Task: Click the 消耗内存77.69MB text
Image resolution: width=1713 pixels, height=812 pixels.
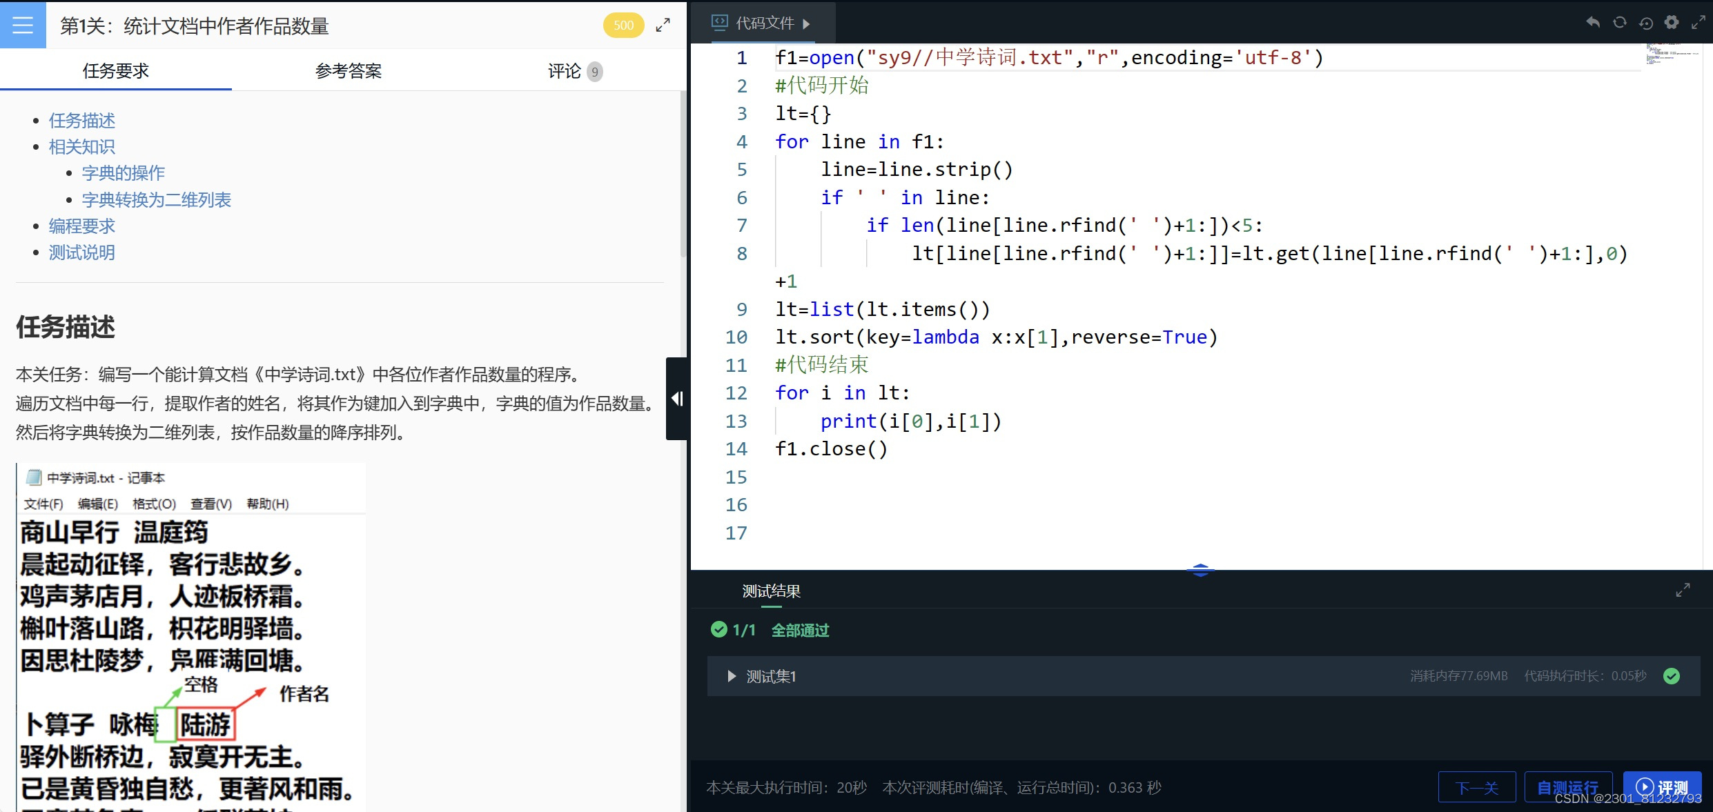Action: [1459, 676]
